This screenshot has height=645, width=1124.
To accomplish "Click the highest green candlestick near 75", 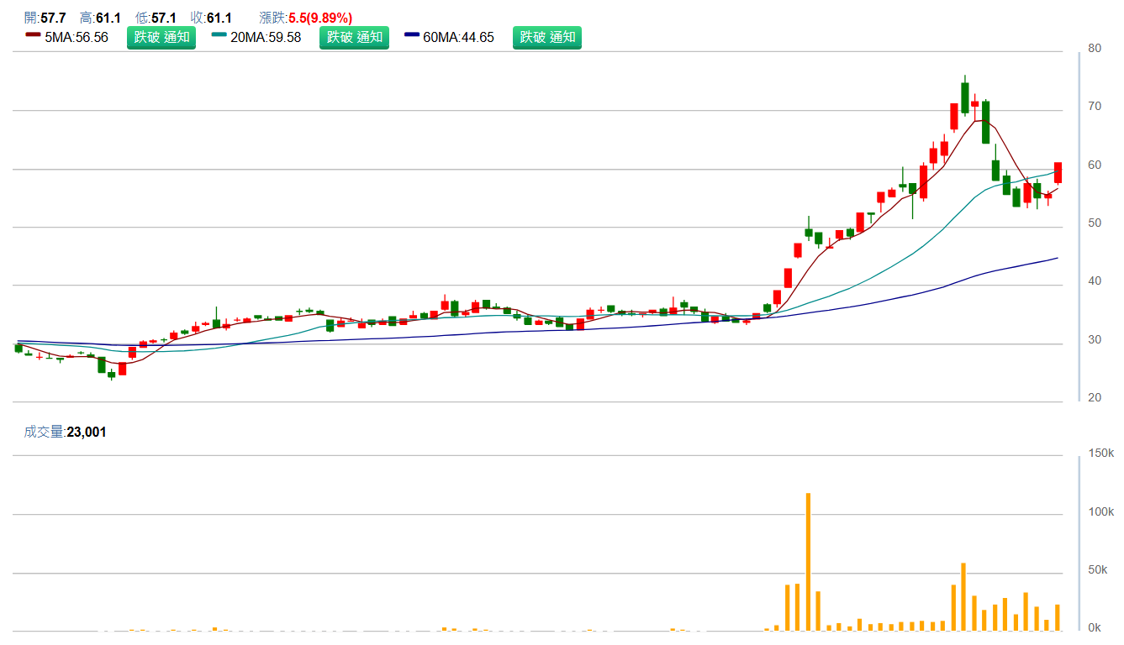I will [965, 97].
